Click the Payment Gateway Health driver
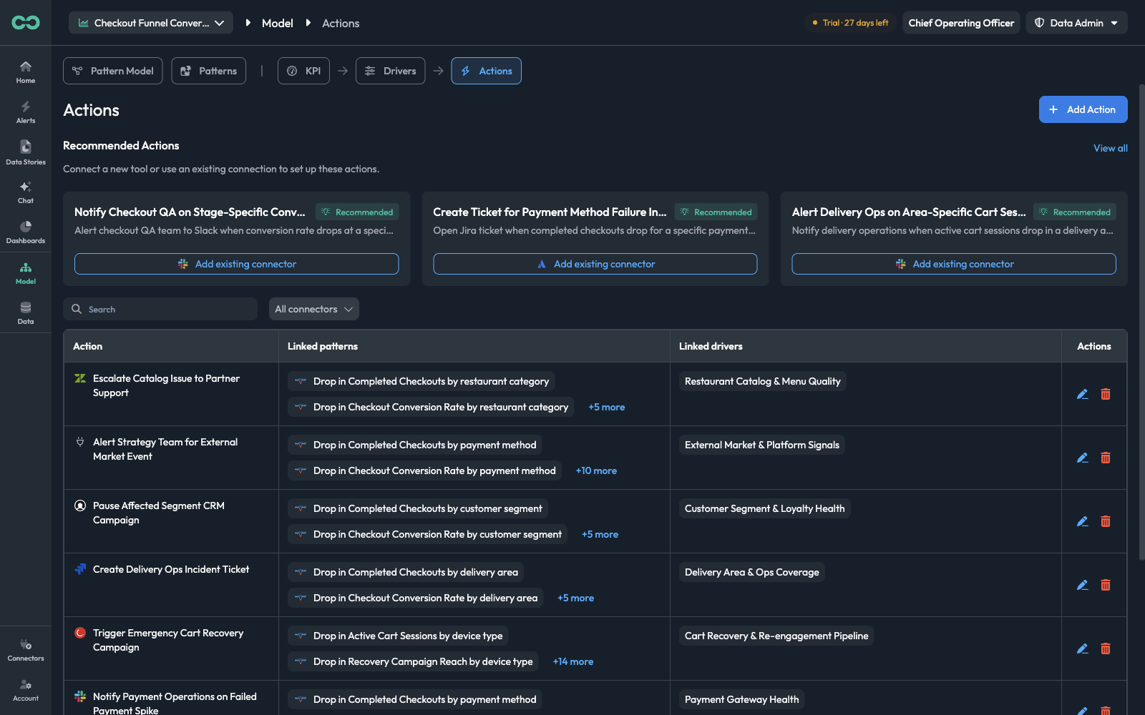The image size is (1145, 715). [x=741, y=699]
